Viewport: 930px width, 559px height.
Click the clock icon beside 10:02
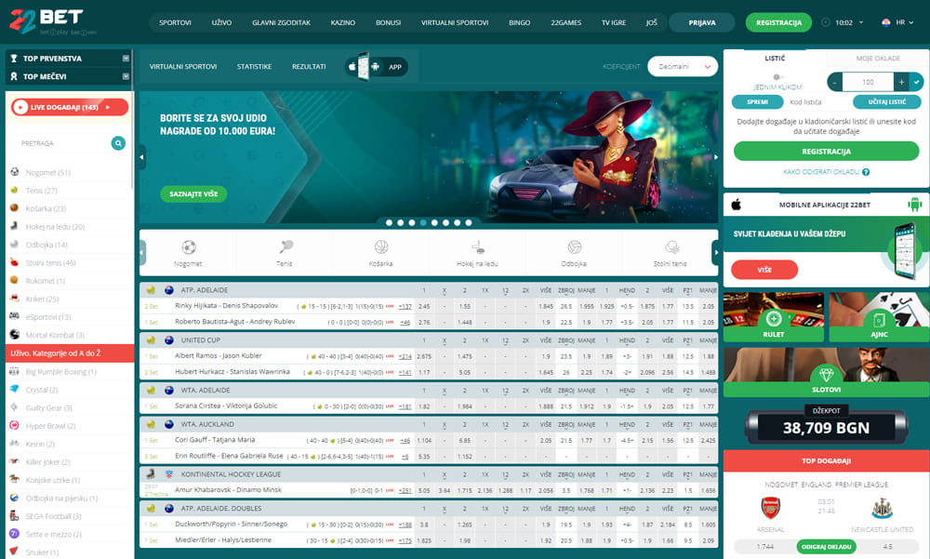click(826, 22)
